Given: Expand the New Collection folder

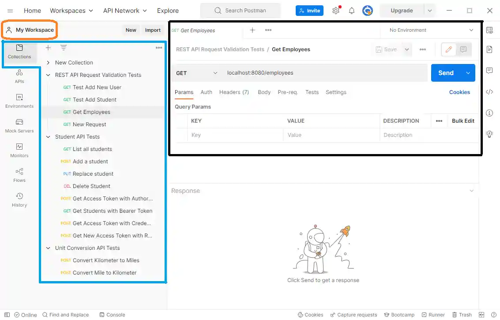Looking at the screenshot, I should pyautogui.click(x=48, y=63).
